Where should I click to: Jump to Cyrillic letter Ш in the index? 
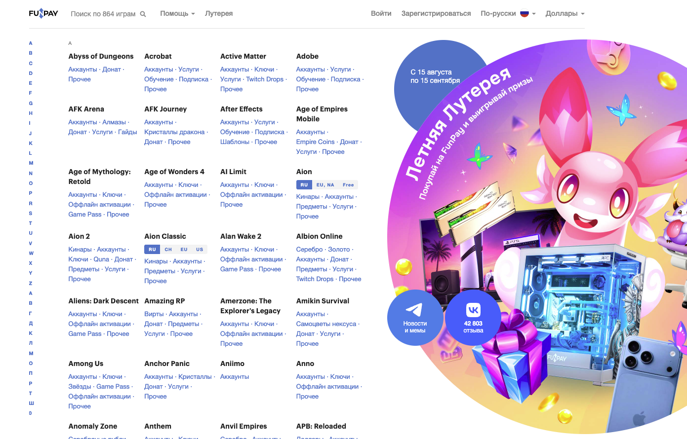click(x=31, y=403)
